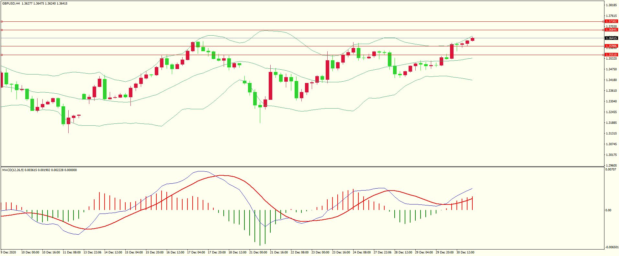Click the 1.32455 price axis value
The height and width of the screenshot is (256, 619).
[x=611, y=112]
